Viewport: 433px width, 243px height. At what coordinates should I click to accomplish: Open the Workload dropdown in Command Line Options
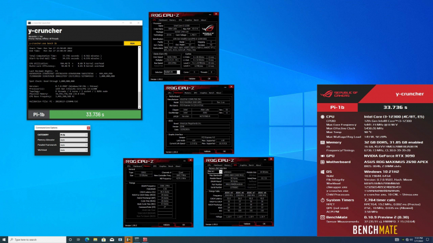coord(73,151)
